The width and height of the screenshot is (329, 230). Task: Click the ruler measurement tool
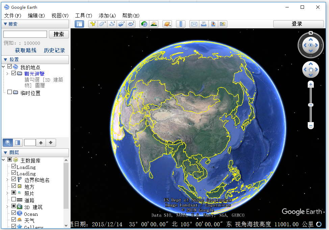181,24
